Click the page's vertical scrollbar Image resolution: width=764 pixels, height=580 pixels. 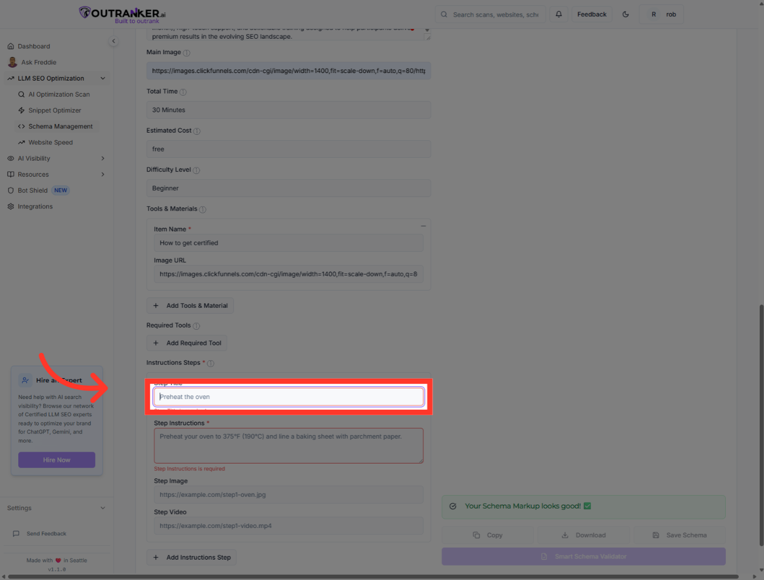(x=761, y=425)
